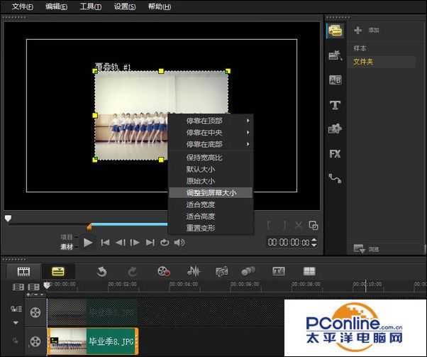Select 项目 (project) play mode

pyautogui.click(x=67, y=237)
